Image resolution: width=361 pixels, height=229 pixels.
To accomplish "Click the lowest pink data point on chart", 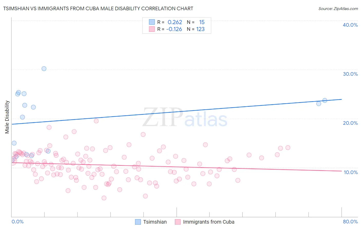I will [104, 198].
